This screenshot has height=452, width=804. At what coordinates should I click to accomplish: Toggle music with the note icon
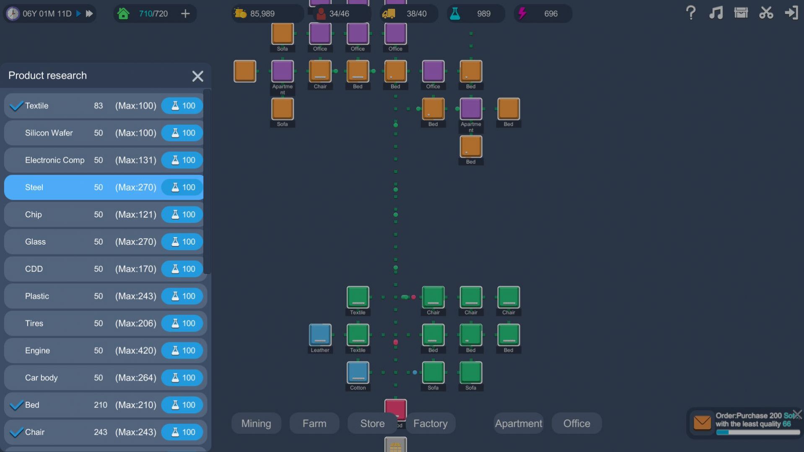click(716, 13)
